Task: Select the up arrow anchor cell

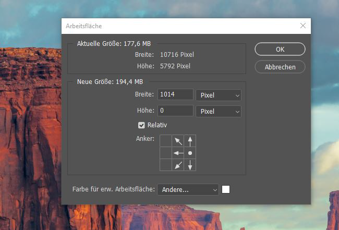Action: point(190,140)
